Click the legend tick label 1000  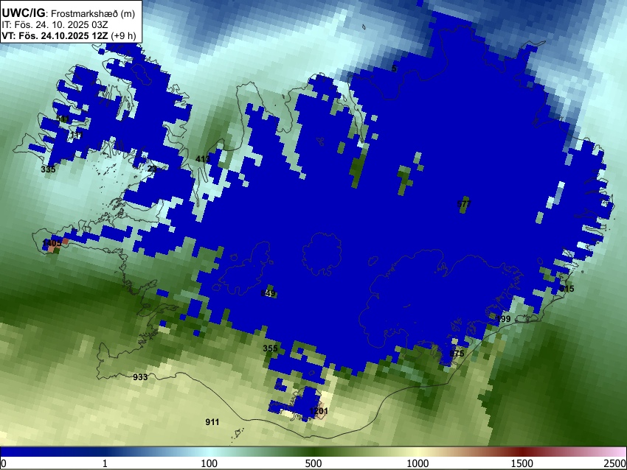coord(418,463)
